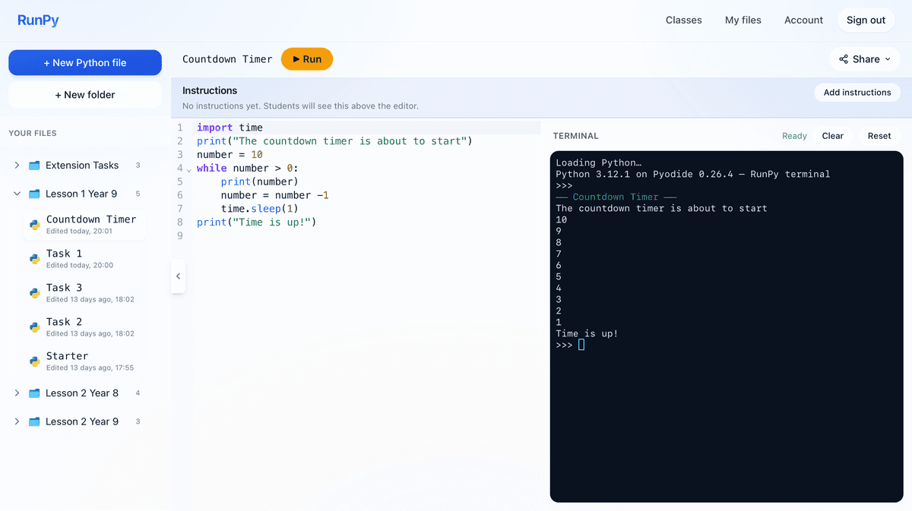Click the Sign out button

866,21
